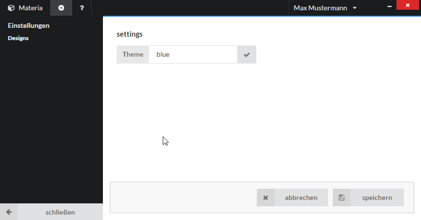Click the settings heading text
Image resolution: width=421 pixels, height=220 pixels.
(x=129, y=34)
